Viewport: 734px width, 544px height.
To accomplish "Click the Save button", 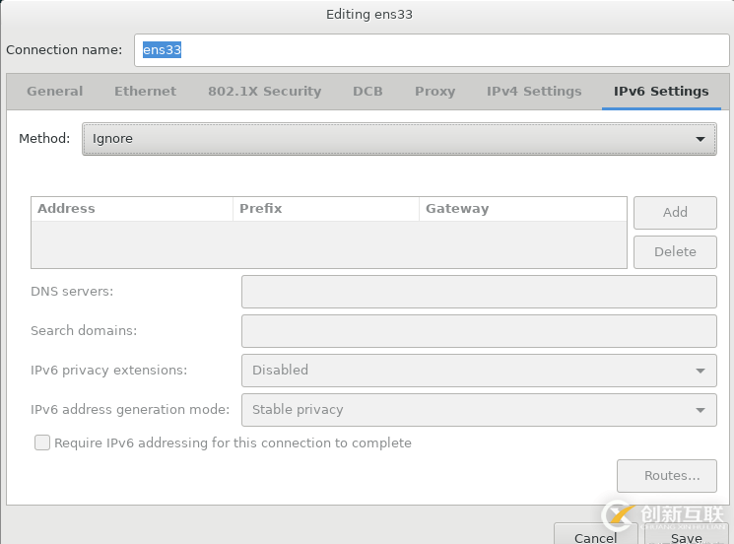I will 687,536.
